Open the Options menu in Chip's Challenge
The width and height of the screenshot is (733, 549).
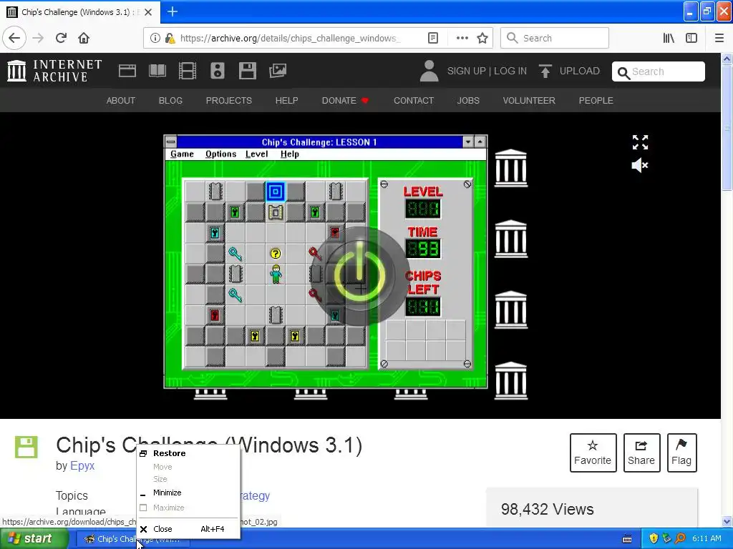pos(220,154)
